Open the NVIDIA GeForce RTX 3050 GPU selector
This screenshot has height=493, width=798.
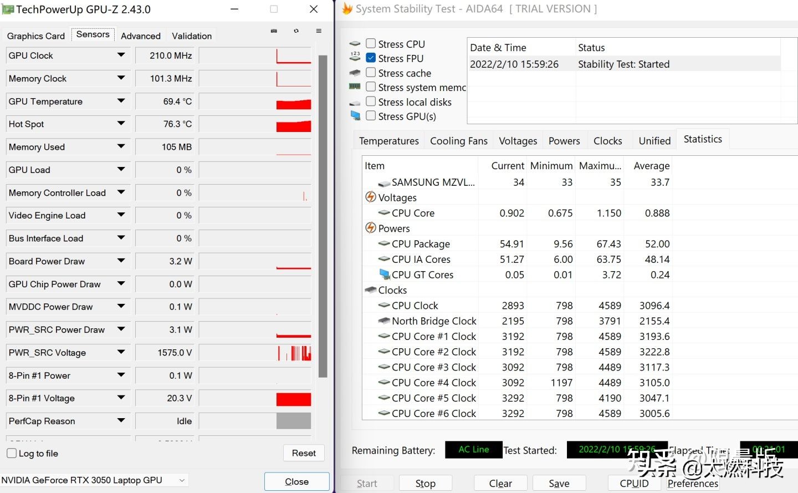click(x=94, y=480)
